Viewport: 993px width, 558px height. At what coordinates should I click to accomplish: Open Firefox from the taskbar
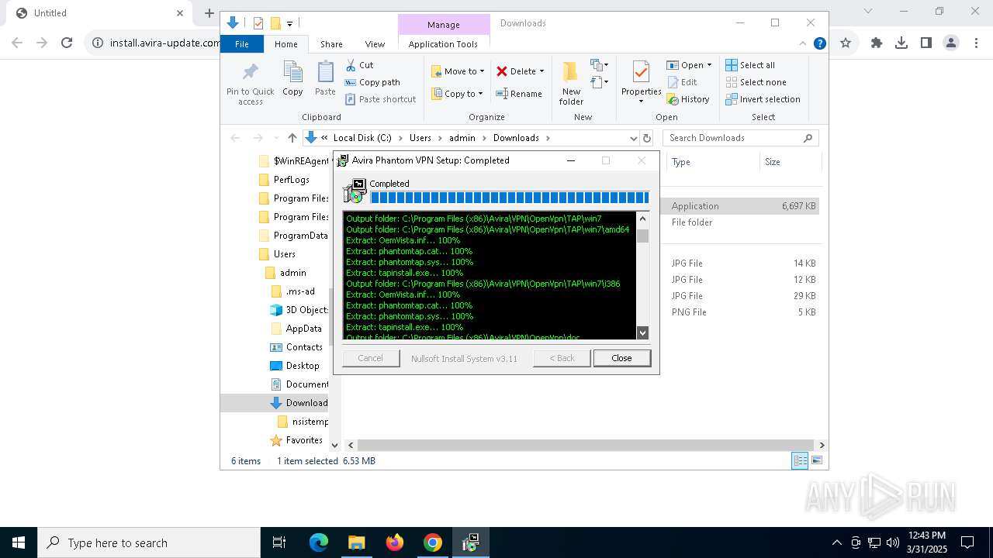(x=395, y=542)
